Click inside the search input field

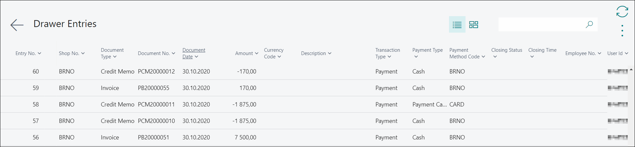541,24
